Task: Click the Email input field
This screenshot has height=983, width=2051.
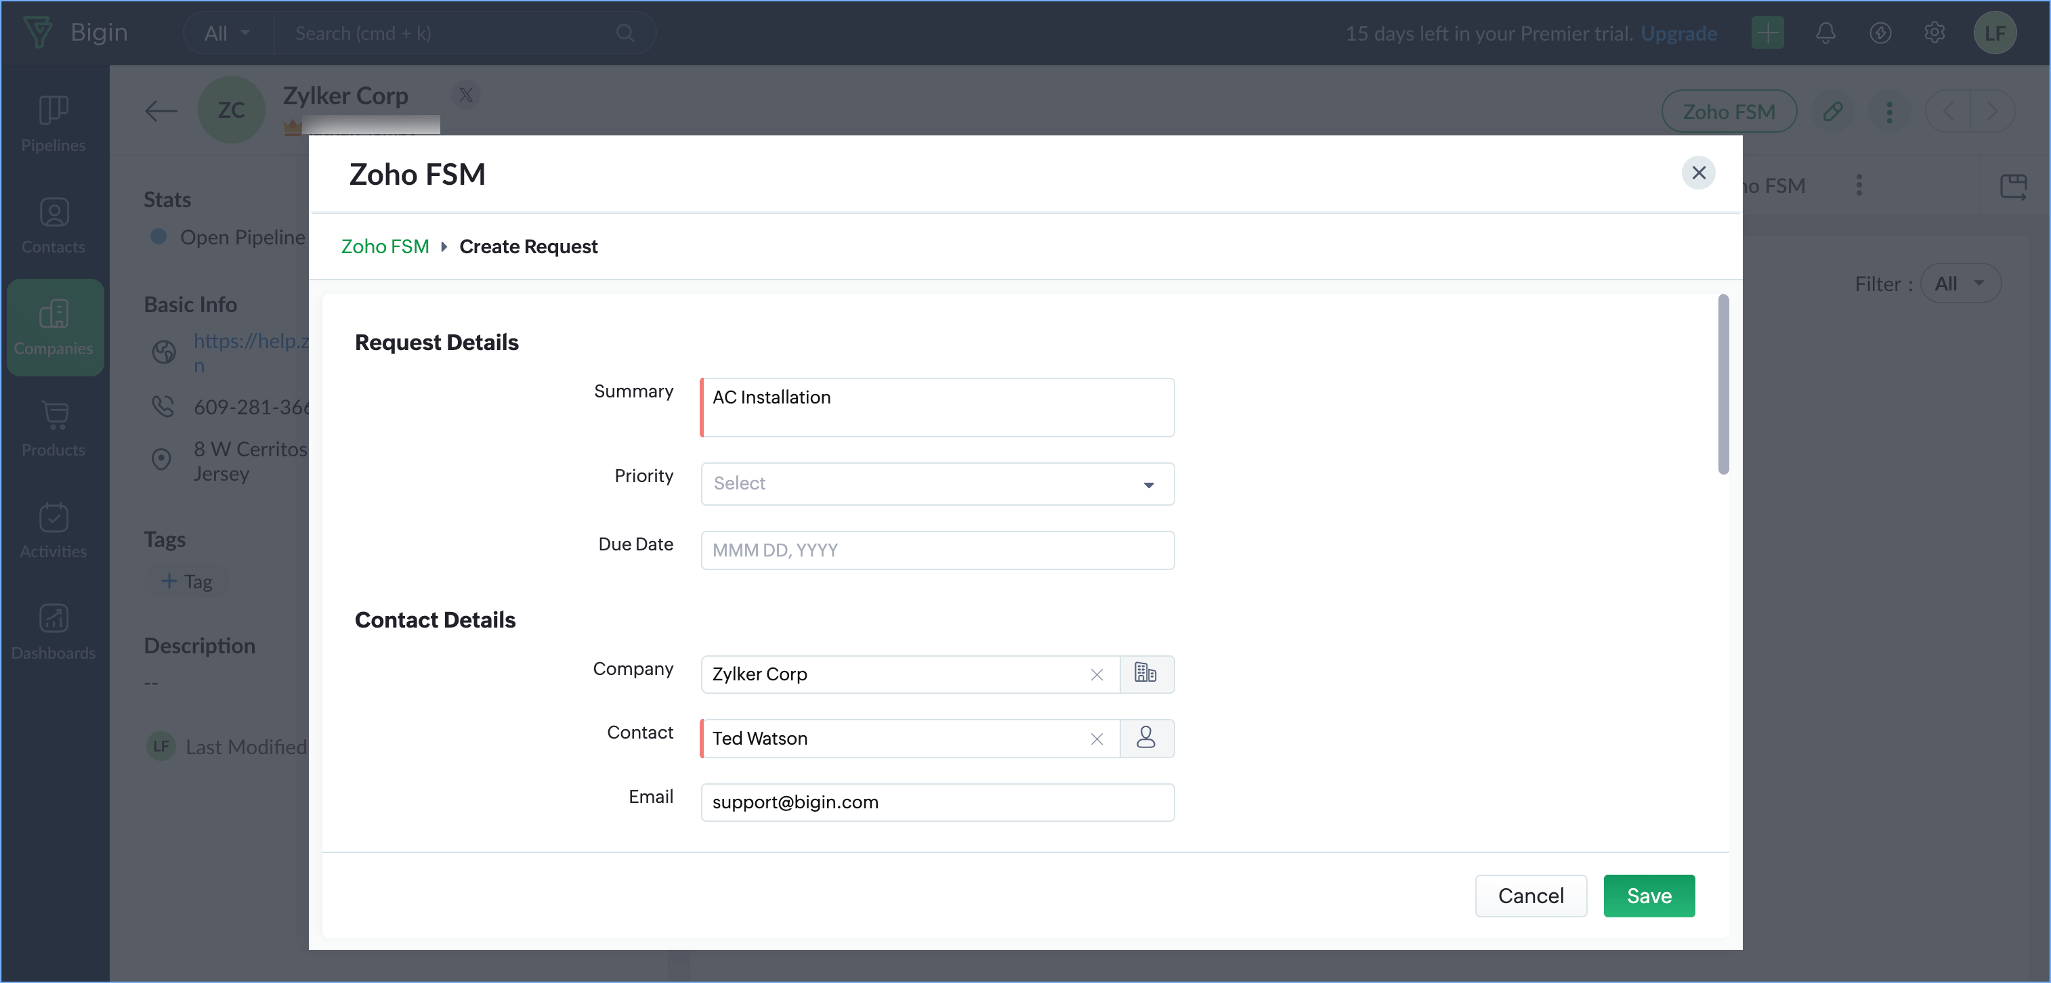Action: (937, 802)
